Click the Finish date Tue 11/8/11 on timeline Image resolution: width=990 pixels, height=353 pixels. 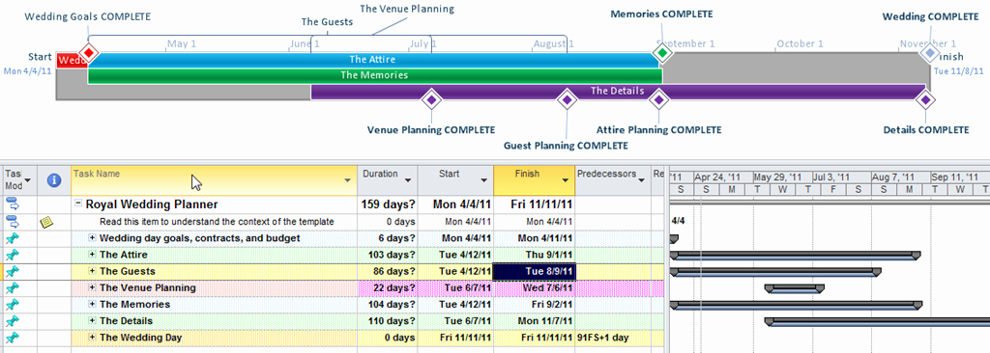coord(958,71)
